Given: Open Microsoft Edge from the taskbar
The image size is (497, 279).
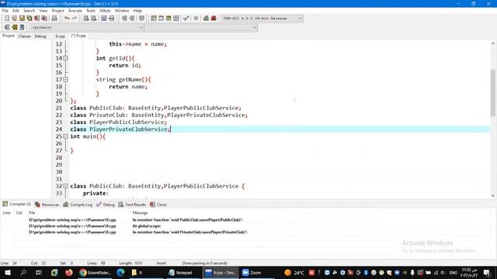Looking at the screenshot, I should 120,272.
